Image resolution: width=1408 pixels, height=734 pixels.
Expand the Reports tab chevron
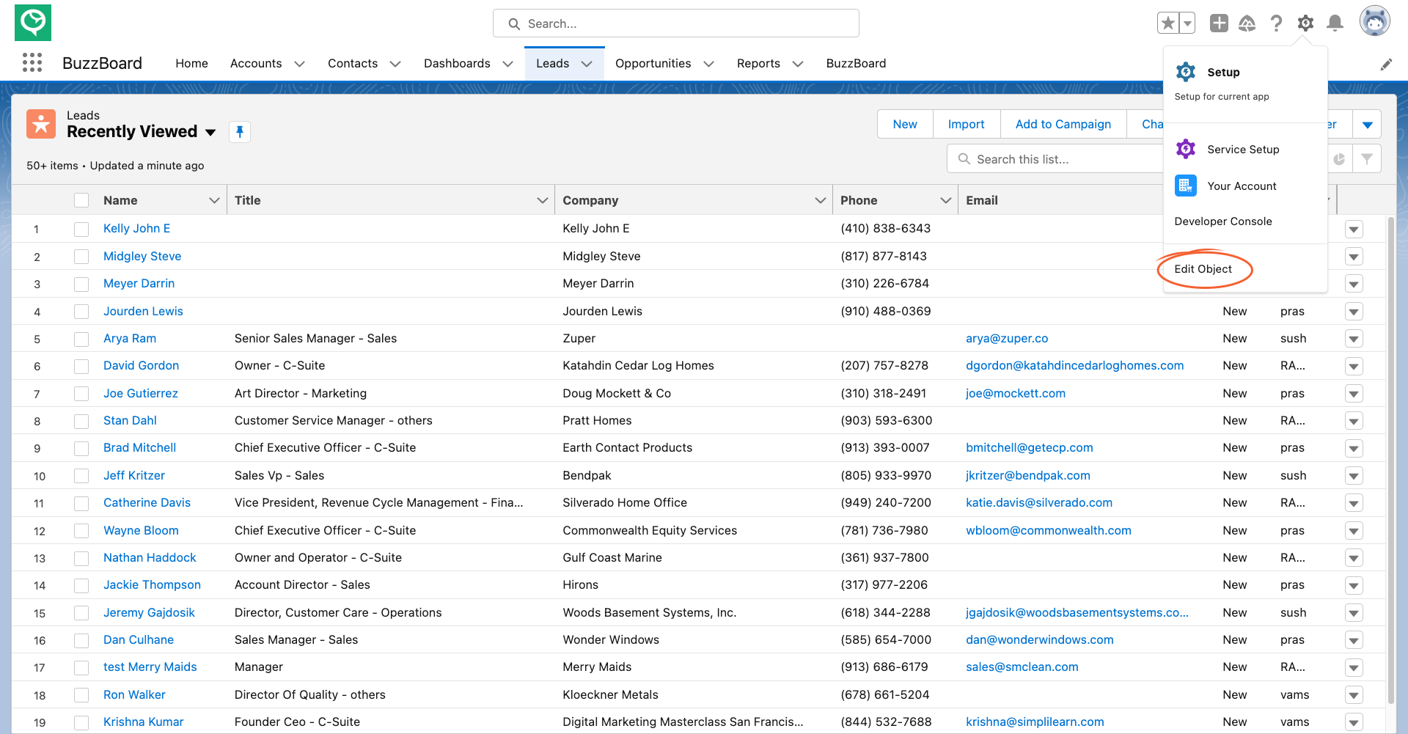[798, 64]
